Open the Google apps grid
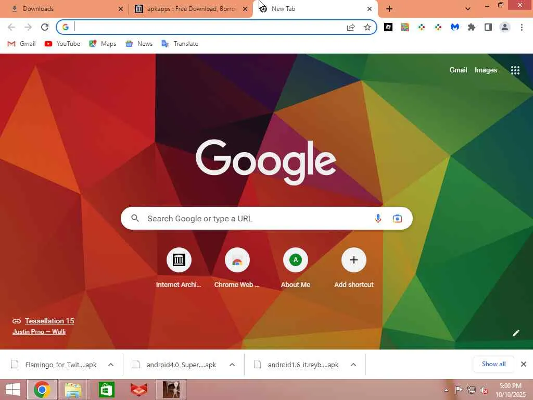Image resolution: width=533 pixels, height=400 pixels. (515, 70)
